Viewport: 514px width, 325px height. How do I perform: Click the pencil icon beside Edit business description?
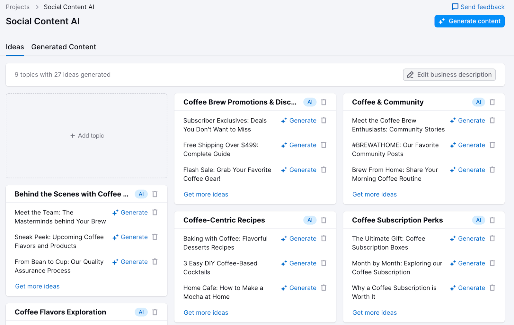[x=410, y=75]
